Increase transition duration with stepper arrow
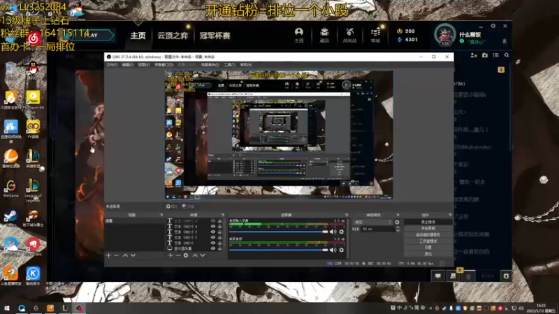This screenshot has width=559, height=314. point(398,227)
